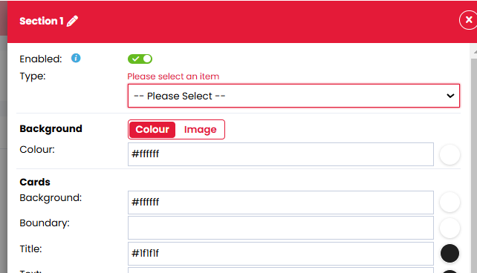Click the Section 1 title text

click(x=42, y=21)
